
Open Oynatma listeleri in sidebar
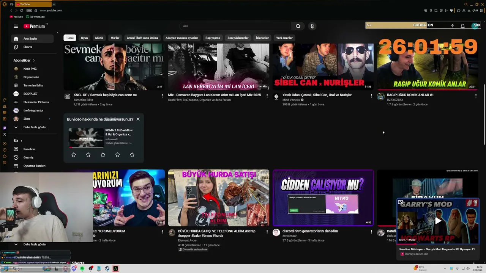click(x=34, y=166)
